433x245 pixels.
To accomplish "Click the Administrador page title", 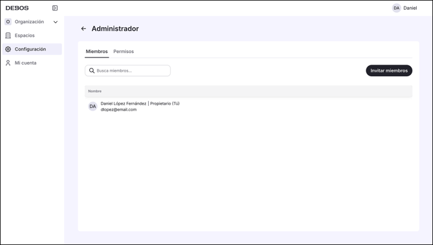I will coord(115,28).
